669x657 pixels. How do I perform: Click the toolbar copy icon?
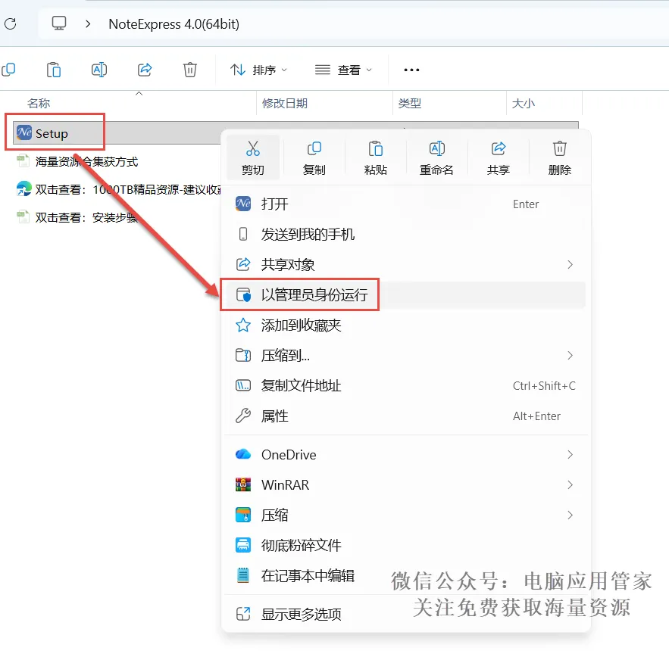coord(8,70)
